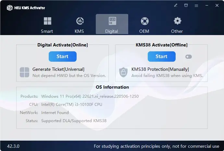Open the OEM tab
This screenshot has height=151, width=224.
(144, 25)
